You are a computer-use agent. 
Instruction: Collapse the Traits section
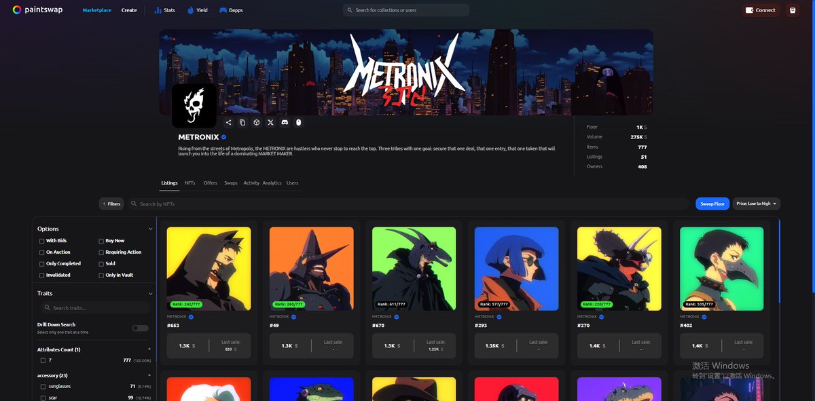tap(149, 294)
